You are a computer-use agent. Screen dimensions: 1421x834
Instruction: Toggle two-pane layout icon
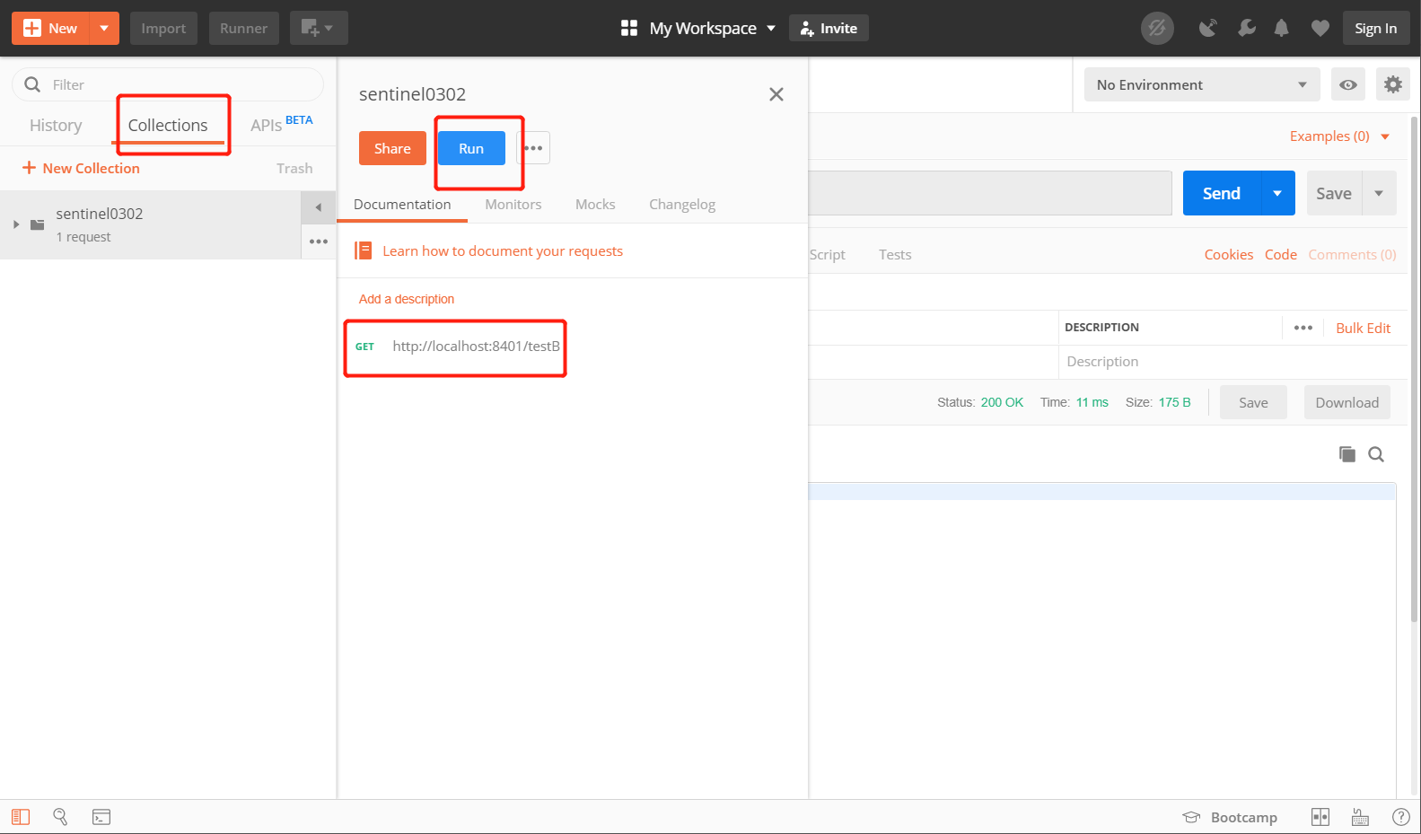pos(1320,817)
